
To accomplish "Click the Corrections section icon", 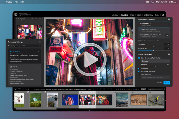I will [11, 51].
